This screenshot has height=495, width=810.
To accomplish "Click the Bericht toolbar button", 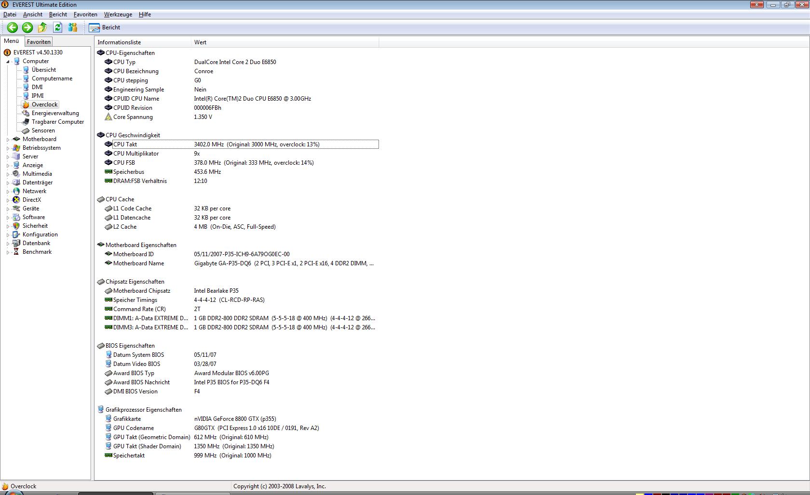I will [x=105, y=27].
